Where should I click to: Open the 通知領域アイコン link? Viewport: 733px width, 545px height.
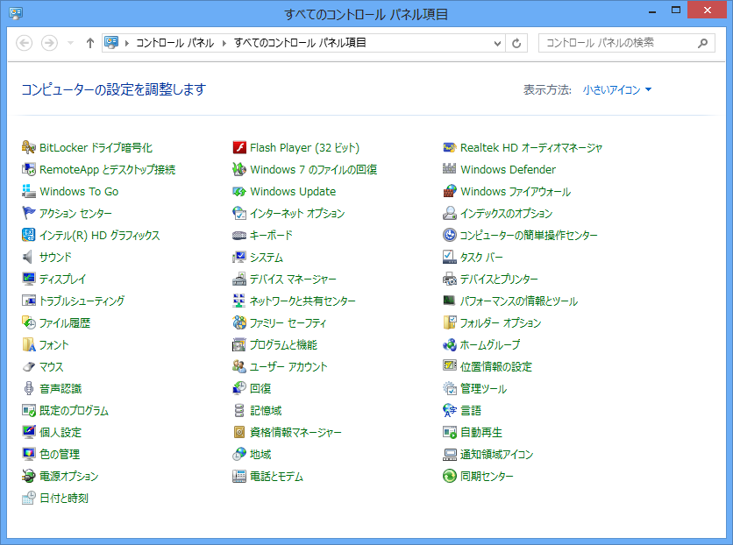coord(497,454)
